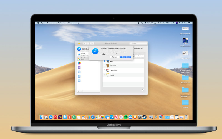Open the Trash in the dock
This screenshot has height=139, width=222.
point(186,117)
